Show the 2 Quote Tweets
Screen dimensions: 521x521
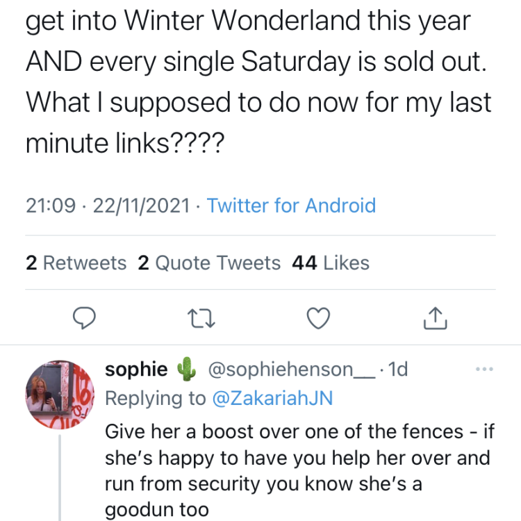click(209, 263)
